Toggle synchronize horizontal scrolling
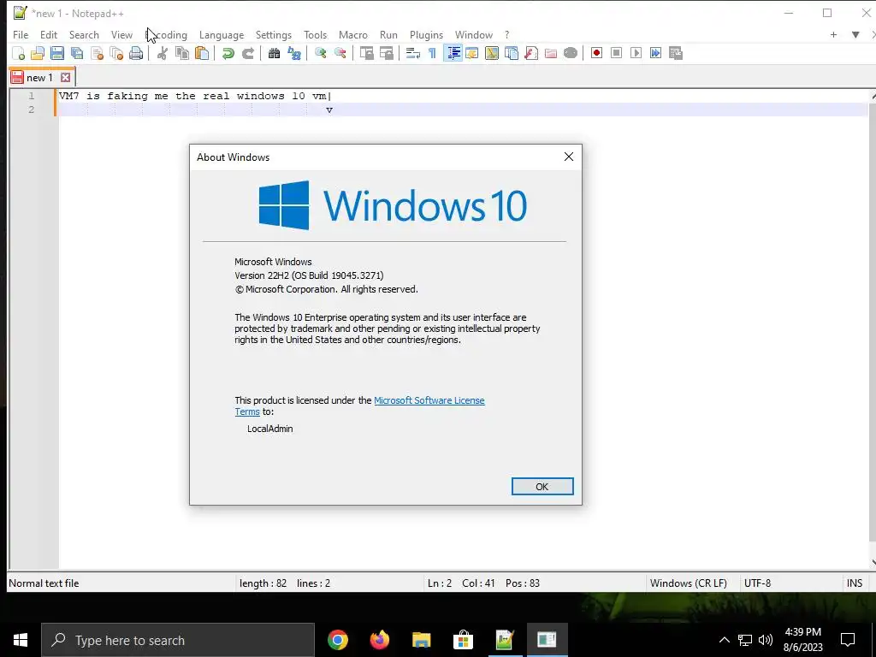876x657 pixels. (x=386, y=53)
